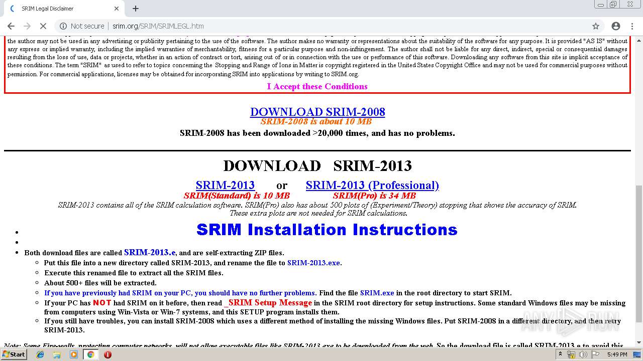Click 'SRIM(Standard) is 10 MB' text
Screen dimensions: 643x361
[x=237, y=196]
